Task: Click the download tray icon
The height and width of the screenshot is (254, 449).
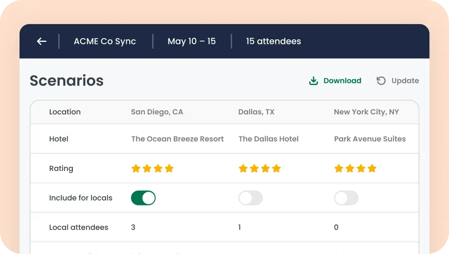Action: point(313,81)
